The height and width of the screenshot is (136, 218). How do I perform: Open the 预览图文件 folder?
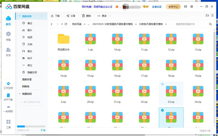pos(64,39)
